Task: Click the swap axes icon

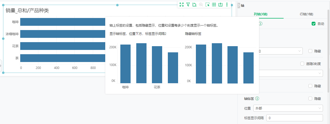Action: 194,5
